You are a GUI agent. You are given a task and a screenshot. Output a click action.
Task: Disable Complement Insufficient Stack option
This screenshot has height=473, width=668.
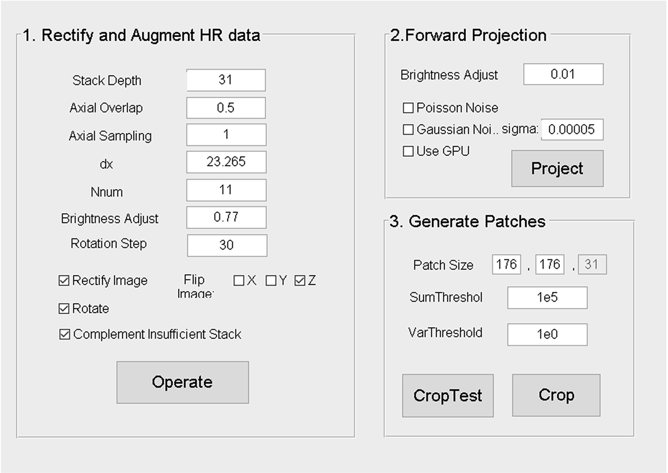64,334
